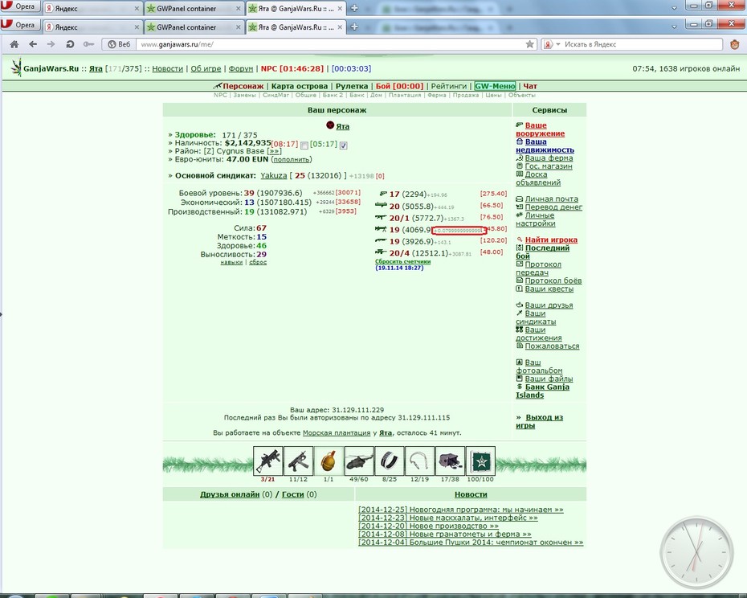Viewport: 747px width, 598px height.
Task: Click the Веб security badge in address bar
Action: [x=119, y=44]
